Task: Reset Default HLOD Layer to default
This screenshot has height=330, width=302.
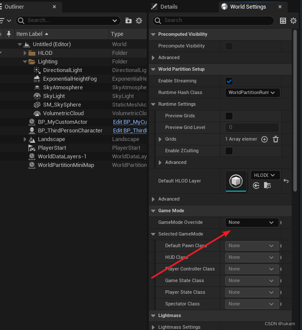Action: click(286, 181)
